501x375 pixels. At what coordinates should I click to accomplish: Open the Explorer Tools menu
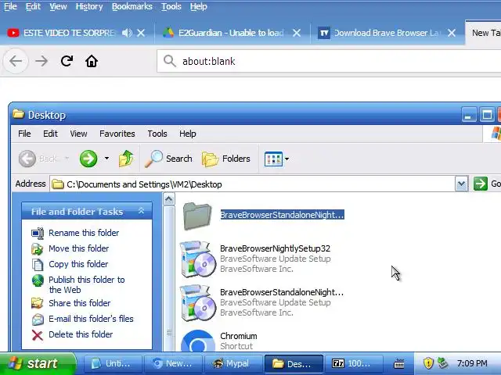tap(157, 134)
